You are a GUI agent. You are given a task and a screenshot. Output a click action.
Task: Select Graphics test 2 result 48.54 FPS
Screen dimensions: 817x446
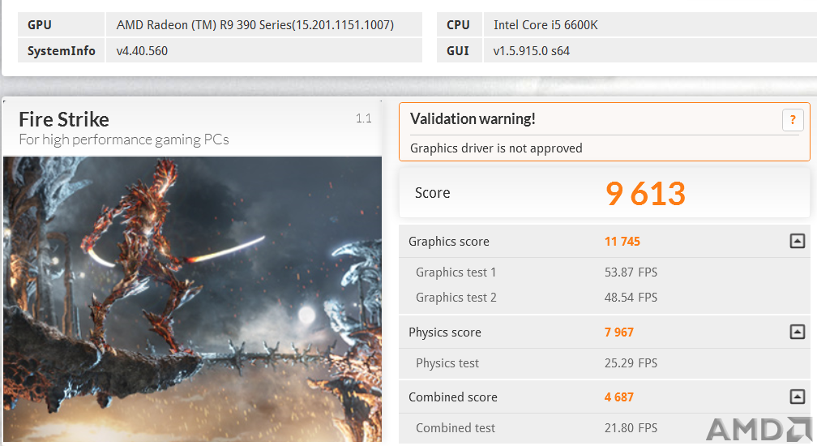point(631,297)
